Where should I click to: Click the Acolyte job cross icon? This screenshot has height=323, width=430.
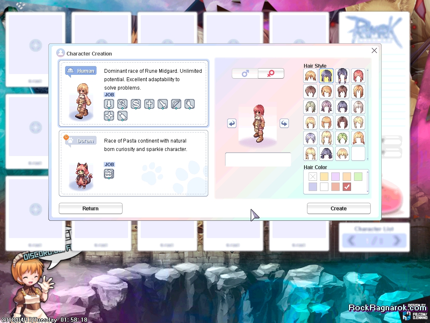pos(149,104)
